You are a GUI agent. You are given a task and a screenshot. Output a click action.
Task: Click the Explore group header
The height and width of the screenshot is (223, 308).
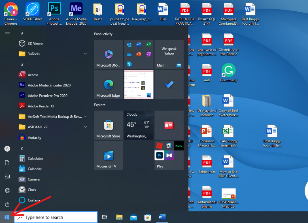point(100,105)
